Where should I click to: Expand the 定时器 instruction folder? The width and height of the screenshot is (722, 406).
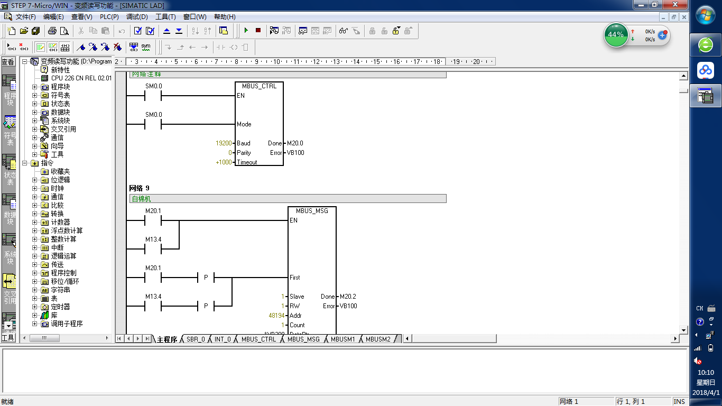(35, 307)
